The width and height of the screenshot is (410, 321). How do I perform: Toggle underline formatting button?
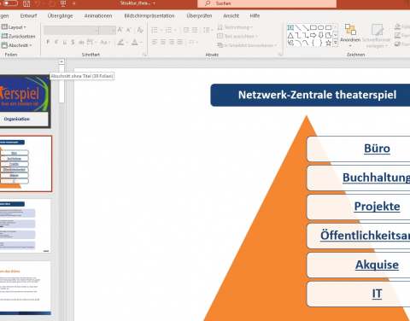pos(65,43)
